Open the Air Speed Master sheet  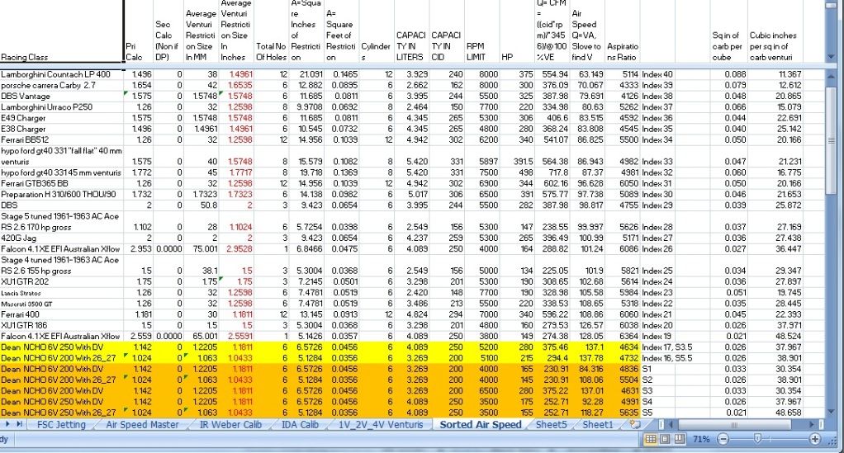[142, 424]
